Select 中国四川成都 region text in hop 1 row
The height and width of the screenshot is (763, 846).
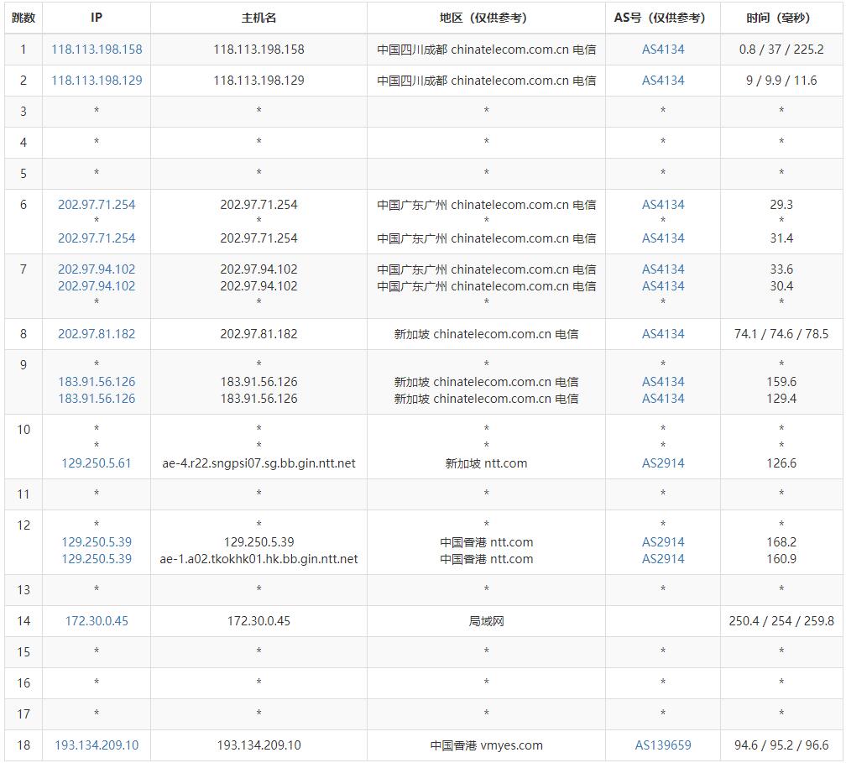point(412,50)
